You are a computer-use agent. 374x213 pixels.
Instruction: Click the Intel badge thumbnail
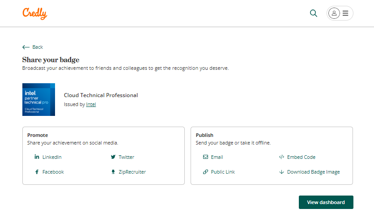coord(38,99)
